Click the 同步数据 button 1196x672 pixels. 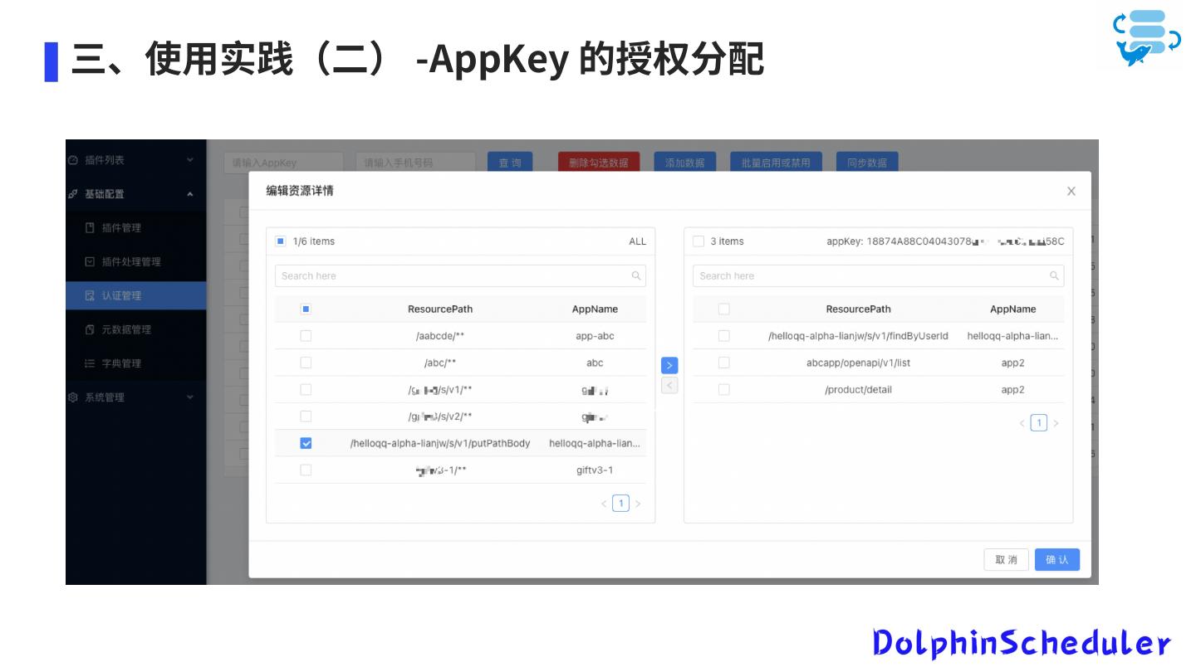pyautogui.click(x=867, y=163)
